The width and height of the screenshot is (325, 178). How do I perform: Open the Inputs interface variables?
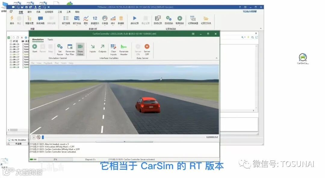click(x=92, y=48)
